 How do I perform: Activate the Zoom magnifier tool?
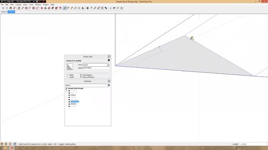click(x=95, y=8)
